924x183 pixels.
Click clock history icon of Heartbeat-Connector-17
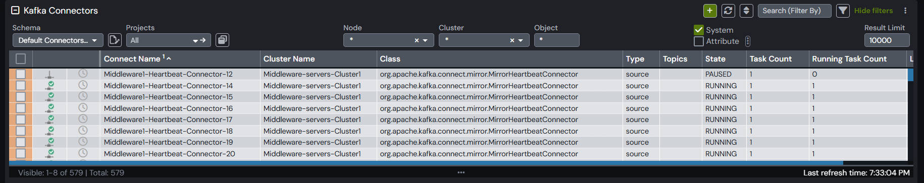coord(83,119)
